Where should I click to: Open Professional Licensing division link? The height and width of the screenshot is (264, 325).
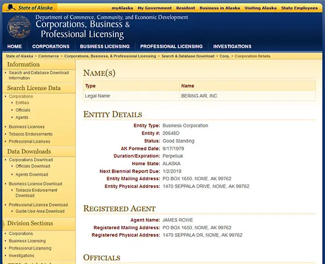30,248
